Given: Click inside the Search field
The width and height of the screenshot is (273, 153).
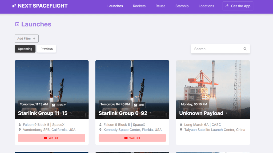Looking at the screenshot, I should [216, 49].
